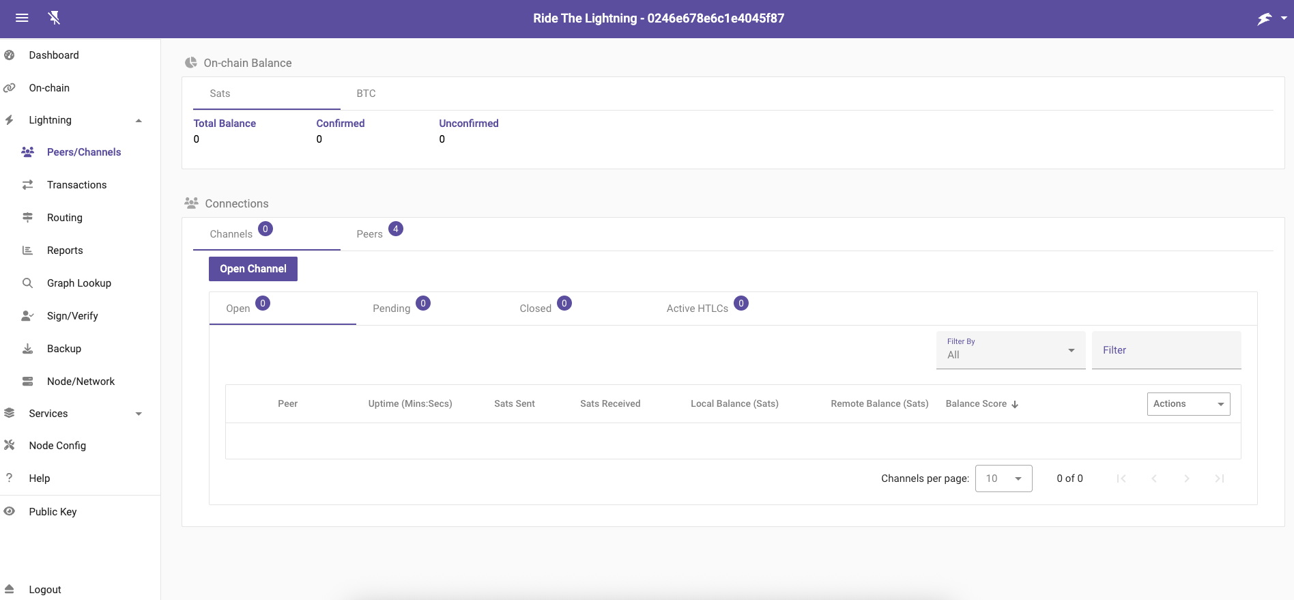Switch to the Peers tab
1294x600 pixels.
[x=370, y=234]
